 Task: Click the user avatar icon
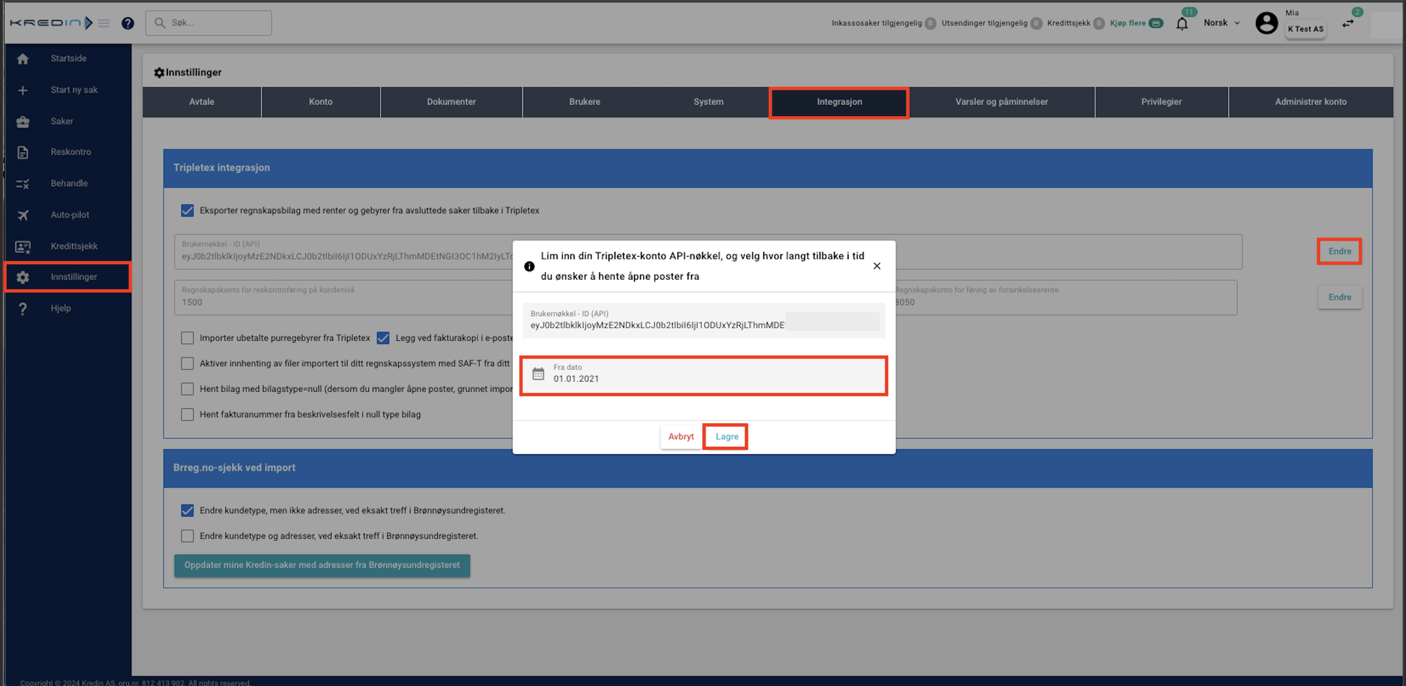point(1266,23)
